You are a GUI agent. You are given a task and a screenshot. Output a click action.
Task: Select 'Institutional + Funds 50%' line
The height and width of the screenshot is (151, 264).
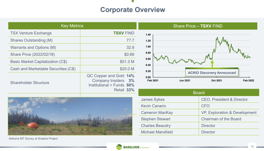pos(111,85)
